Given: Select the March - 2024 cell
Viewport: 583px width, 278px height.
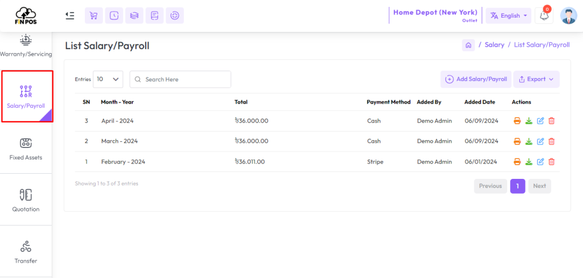Looking at the screenshot, I should tap(120, 141).
